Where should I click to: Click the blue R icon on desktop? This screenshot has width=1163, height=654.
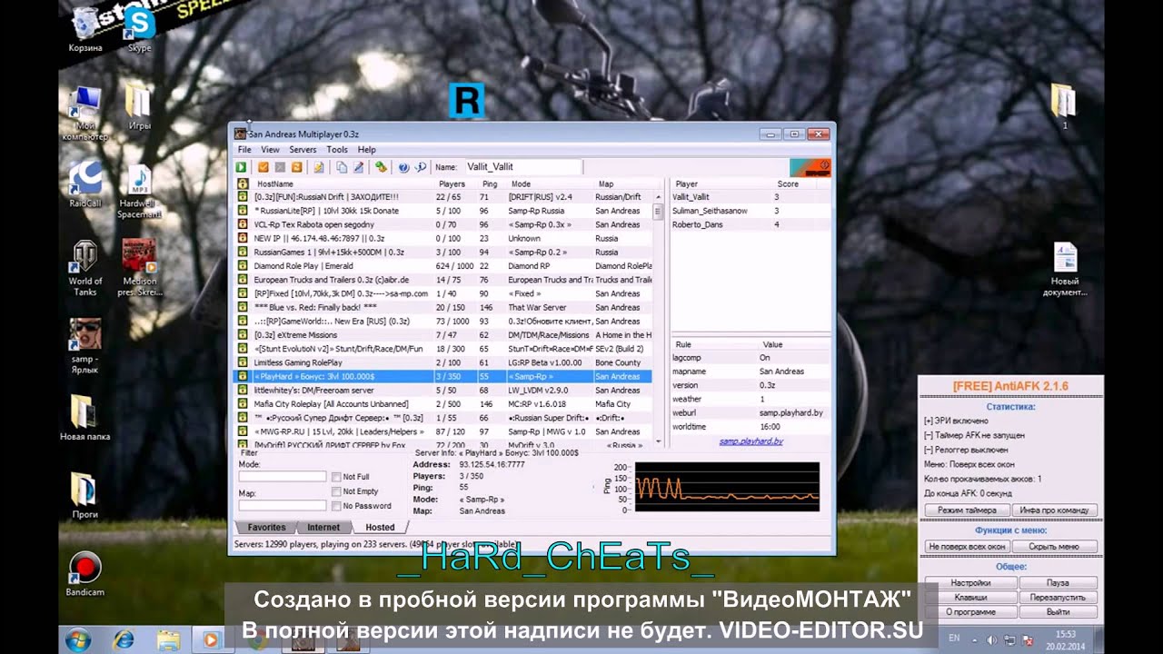[467, 101]
